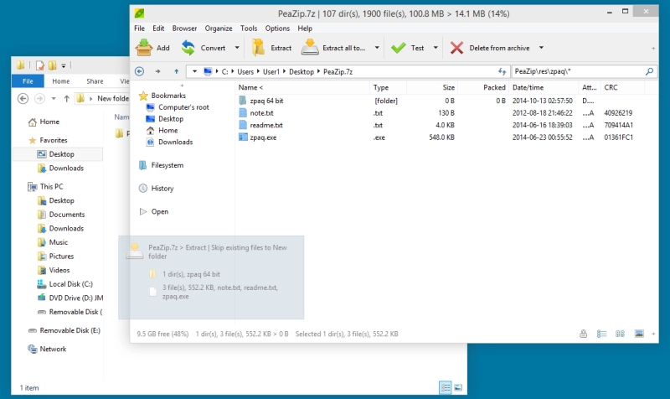Sort by the Name column header
Image resolution: width=670 pixels, height=399 pixels.
[302, 87]
